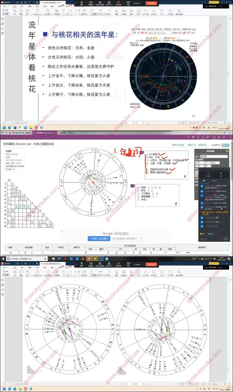Select 行运 tab above the dark chart
This screenshot has width=233, height=392.
tap(143, 29)
